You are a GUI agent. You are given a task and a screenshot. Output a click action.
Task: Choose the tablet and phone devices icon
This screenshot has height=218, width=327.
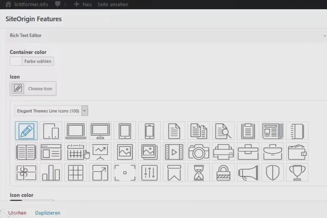(x=51, y=131)
